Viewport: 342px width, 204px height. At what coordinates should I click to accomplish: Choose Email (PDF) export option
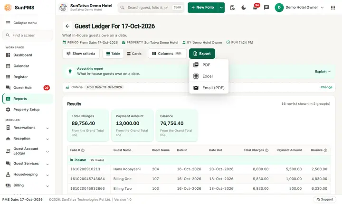pyautogui.click(x=209, y=88)
